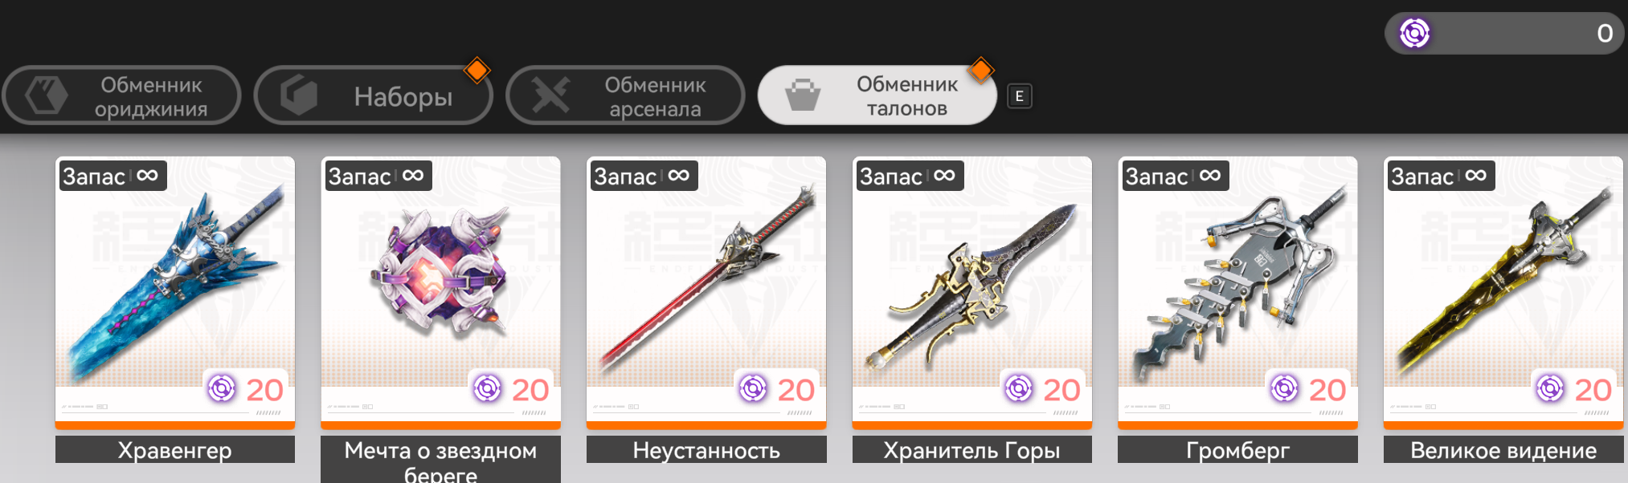Click the Неустанность name label

click(706, 450)
